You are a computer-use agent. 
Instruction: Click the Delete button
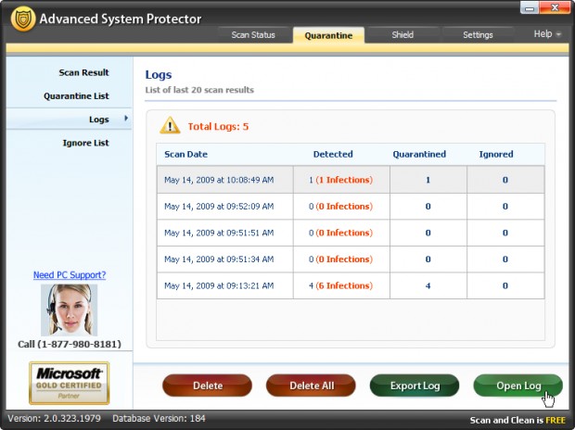(207, 386)
